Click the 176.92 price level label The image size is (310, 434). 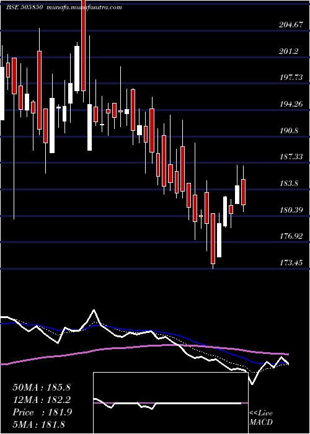(x=291, y=236)
